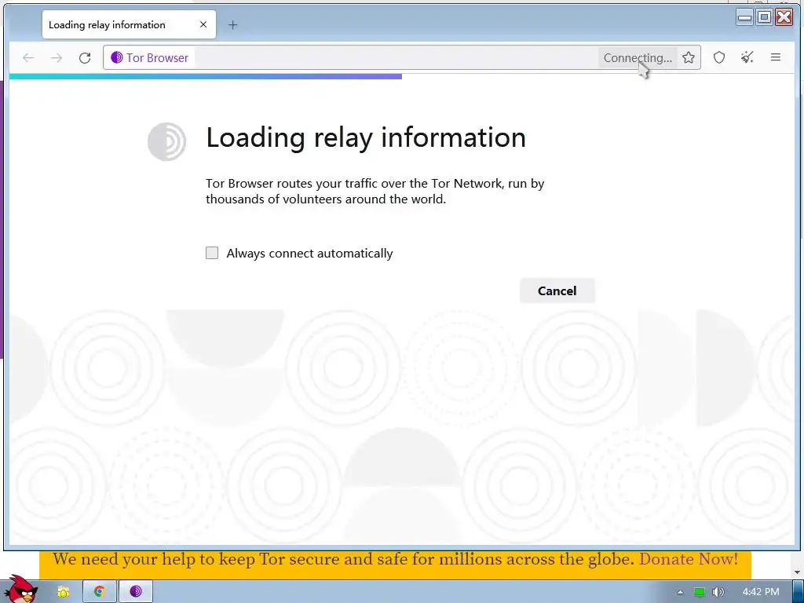Cancel the Tor connection
Viewport: 804px width, 603px height.
click(557, 291)
